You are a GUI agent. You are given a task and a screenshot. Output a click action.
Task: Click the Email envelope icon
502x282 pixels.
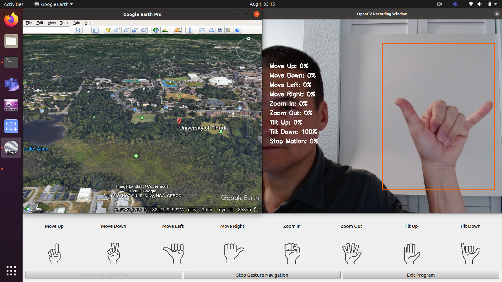(x=202, y=30)
